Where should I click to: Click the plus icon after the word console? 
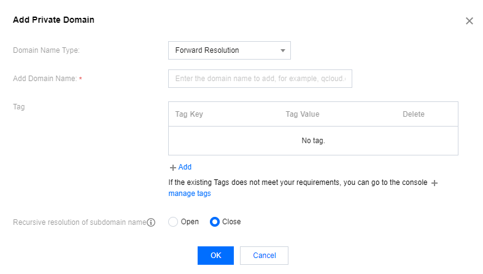pos(435,183)
